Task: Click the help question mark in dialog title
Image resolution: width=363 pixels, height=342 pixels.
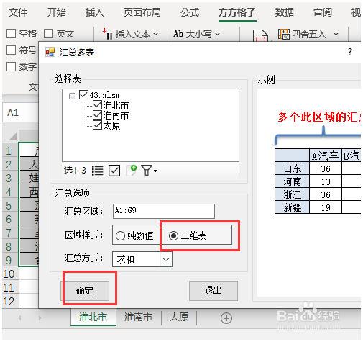Action: click(x=350, y=52)
